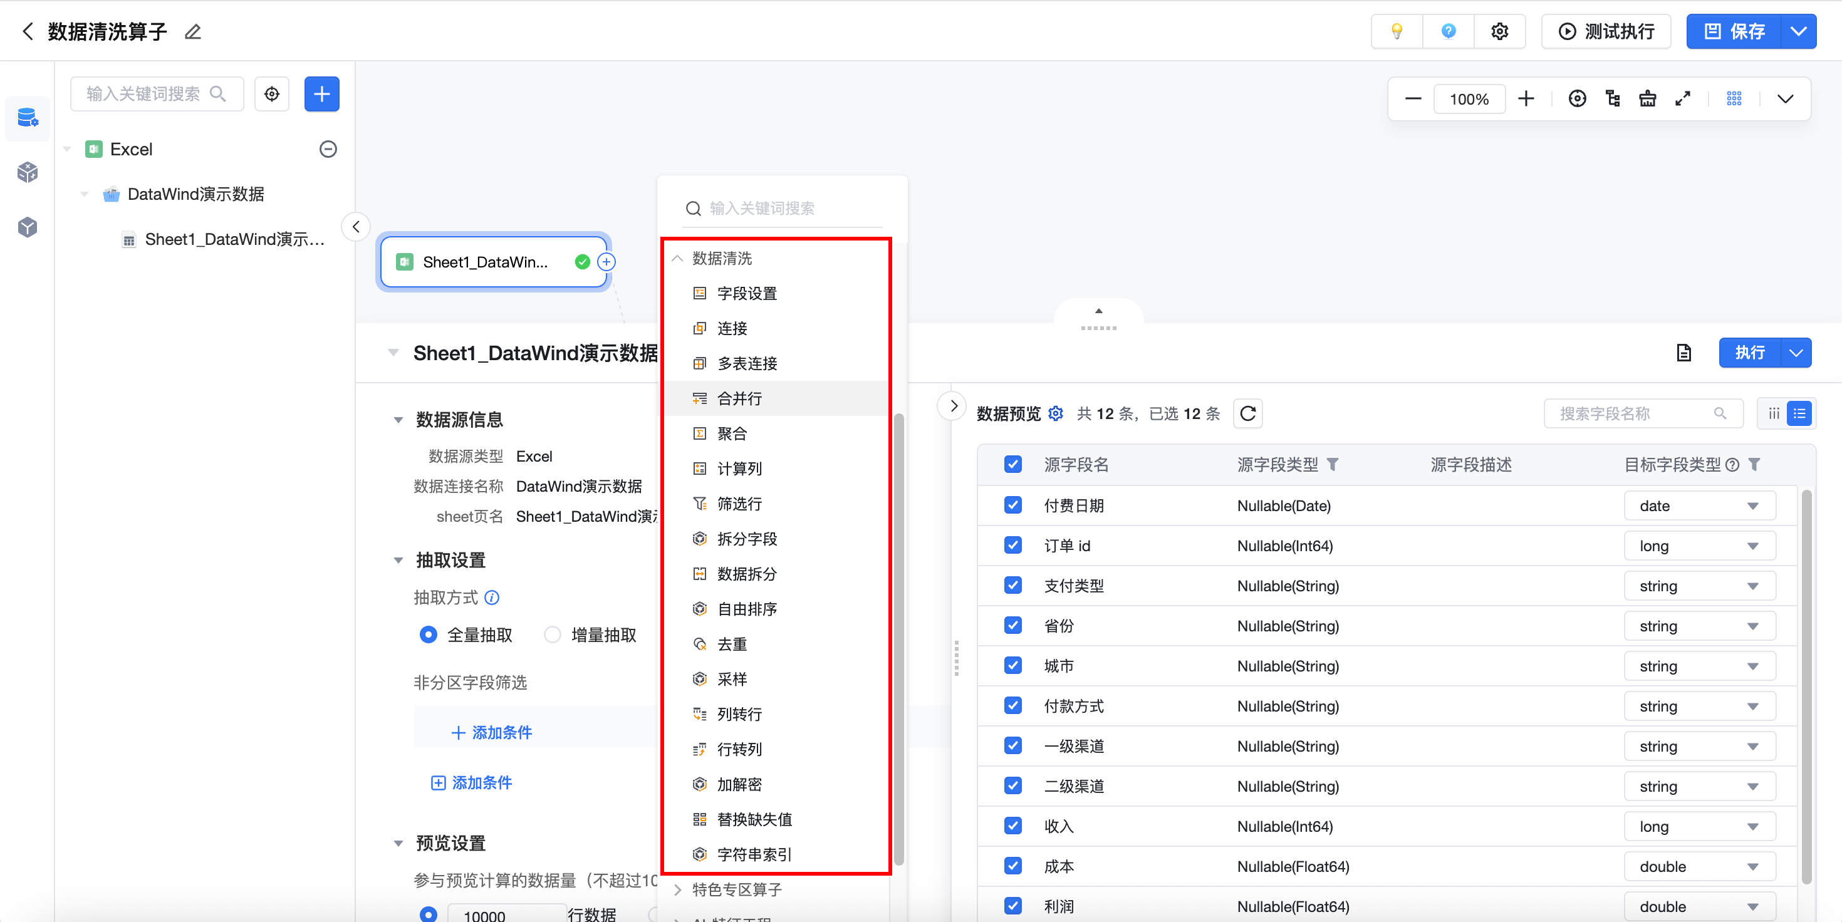Screen dimensions: 1842x922
Task: Select 去重 in the operator list
Action: click(732, 644)
